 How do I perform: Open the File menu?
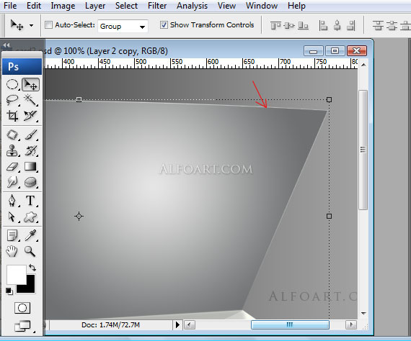point(10,6)
